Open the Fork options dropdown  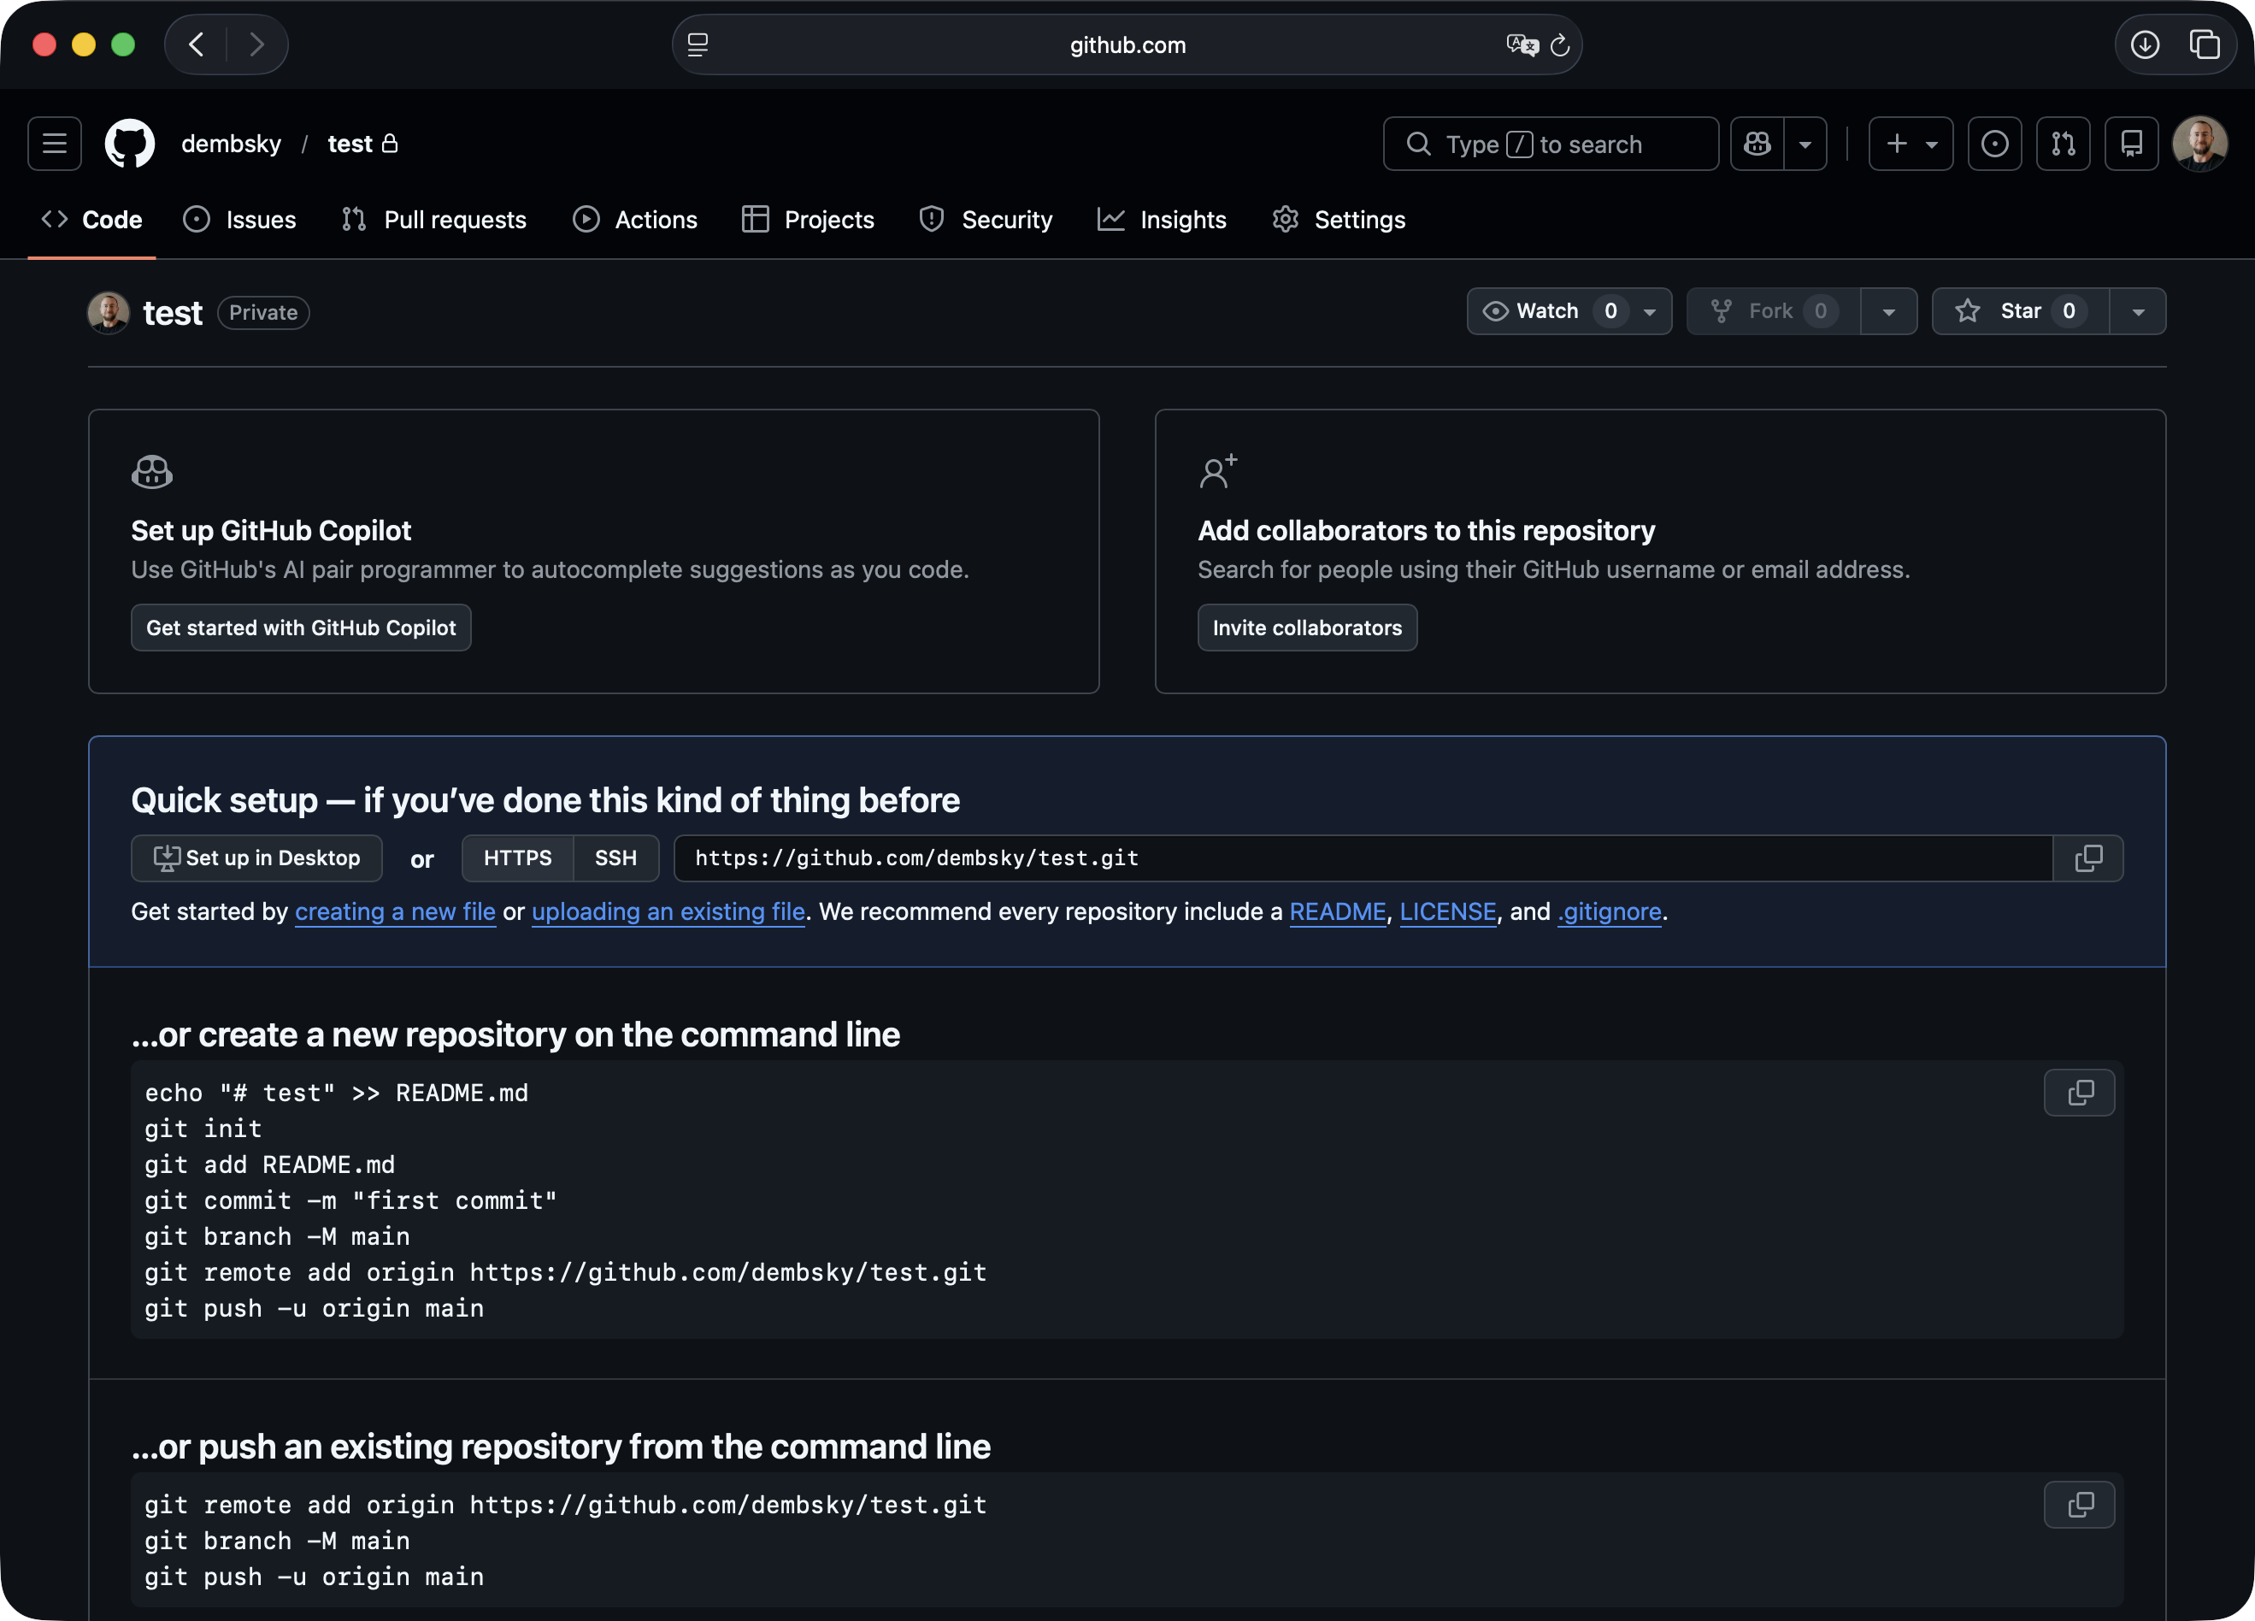1889,311
